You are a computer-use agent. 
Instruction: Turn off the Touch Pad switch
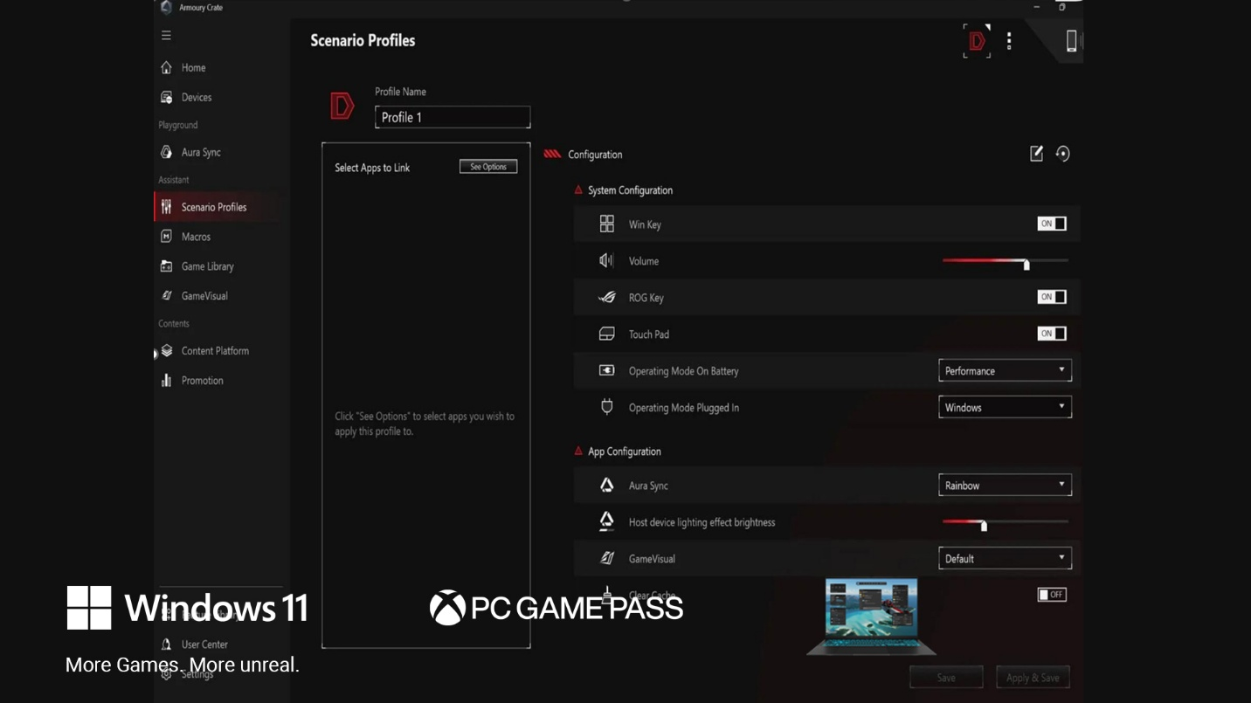click(1051, 334)
